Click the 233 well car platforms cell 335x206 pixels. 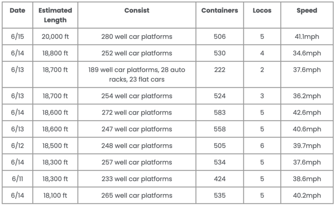[x=137, y=179]
